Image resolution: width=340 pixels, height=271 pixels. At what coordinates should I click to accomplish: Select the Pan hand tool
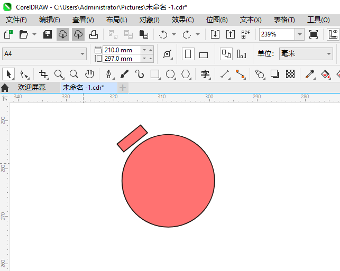click(89, 74)
